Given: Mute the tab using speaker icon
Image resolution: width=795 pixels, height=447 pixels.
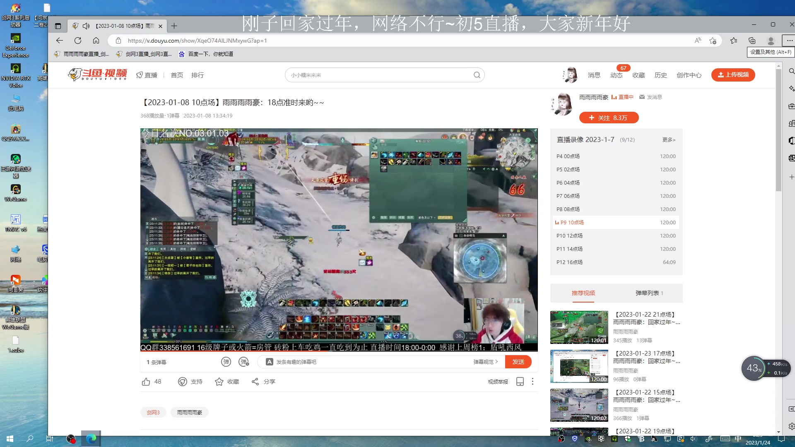Looking at the screenshot, I should [x=86, y=26].
